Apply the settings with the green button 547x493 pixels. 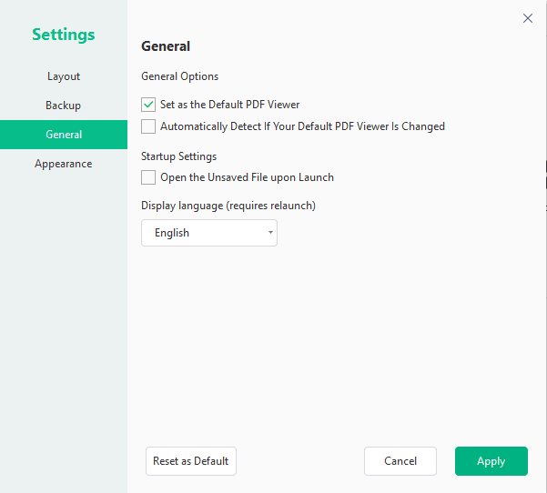[491, 461]
